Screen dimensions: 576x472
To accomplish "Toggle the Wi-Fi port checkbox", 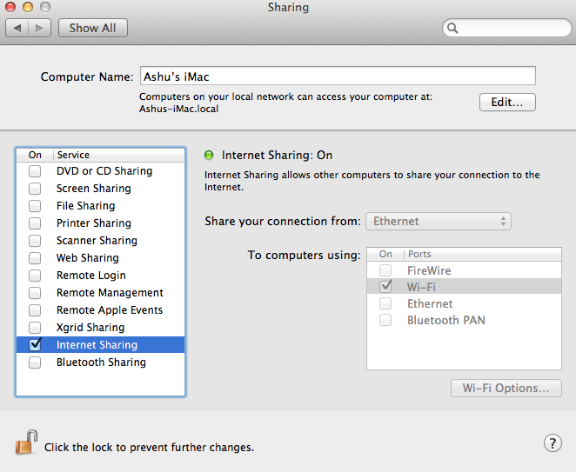I will tap(385, 286).
